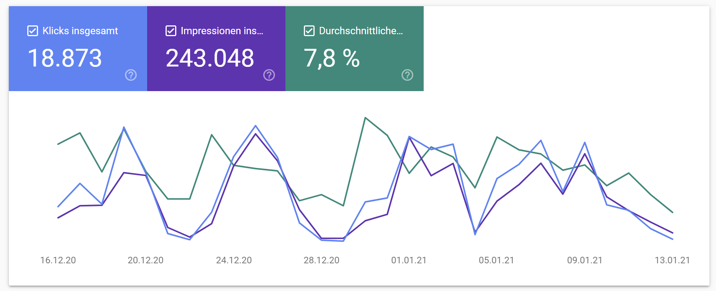Click help icon on Impressionen card
This screenshot has height=291, width=716.
click(x=269, y=75)
